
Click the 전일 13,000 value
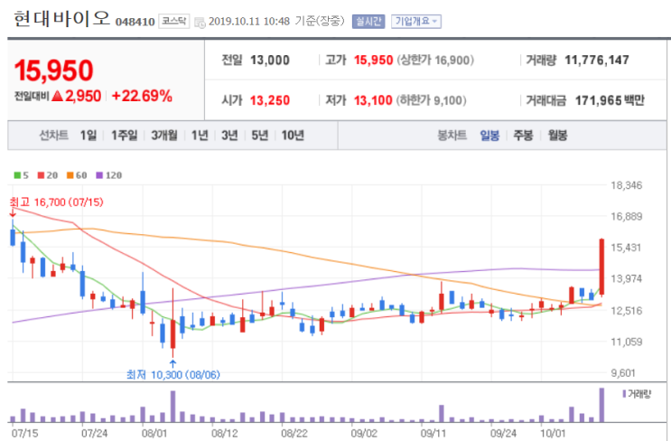click(x=270, y=61)
